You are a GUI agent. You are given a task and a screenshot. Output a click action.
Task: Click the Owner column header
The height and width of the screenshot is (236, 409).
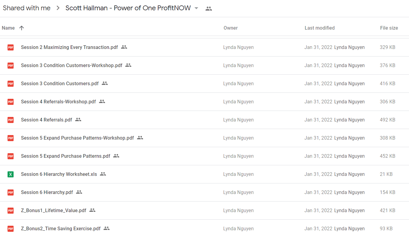click(x=231, y=28)
